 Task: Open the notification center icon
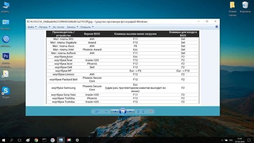pyautogui.click(x=249, y=140)
